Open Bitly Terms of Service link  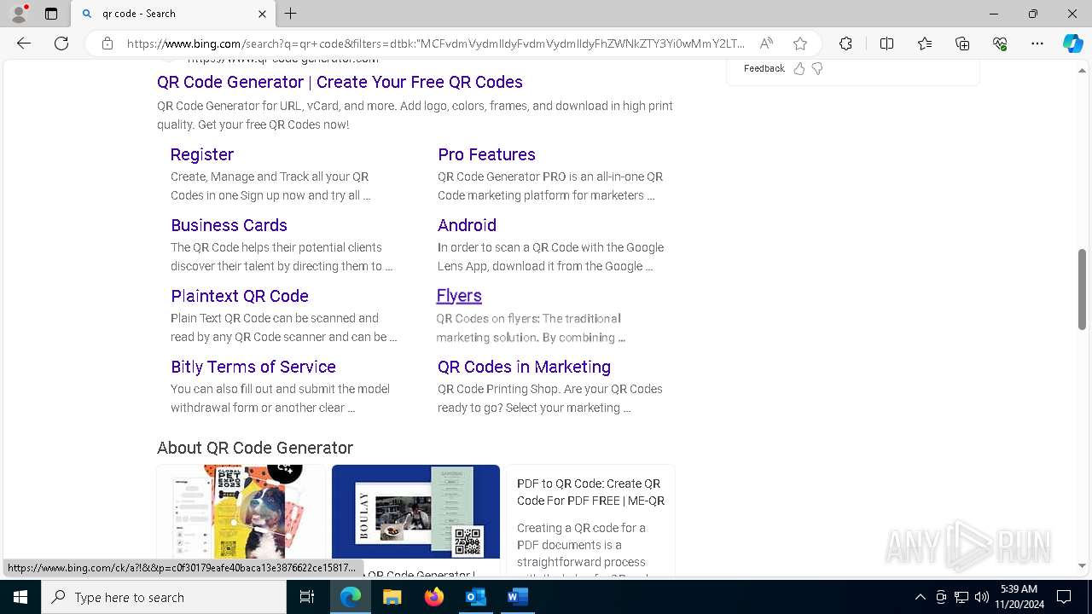[x=253, y=367]
